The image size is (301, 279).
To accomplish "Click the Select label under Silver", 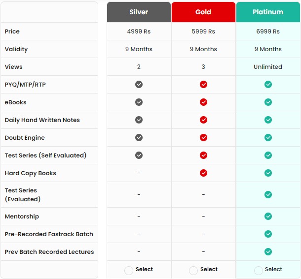I will click(144, 269).
